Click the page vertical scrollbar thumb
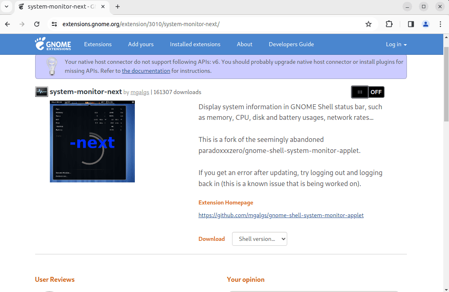The width and height of the screenshot is (449, 292). coord(446,84)
